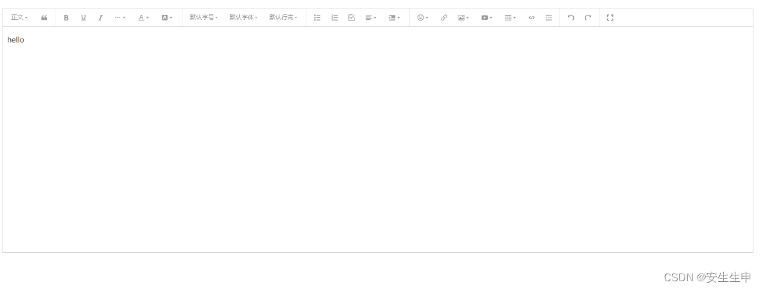This screenshot has height=289, width=760.
Task: Toggle bold formatting
Action: (x=66, y=17)
